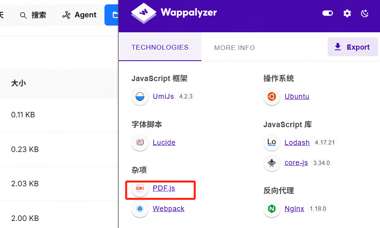The height and width of the screenshot is (228, 380).
Task: Open the Nginx link
Action: 294,209
